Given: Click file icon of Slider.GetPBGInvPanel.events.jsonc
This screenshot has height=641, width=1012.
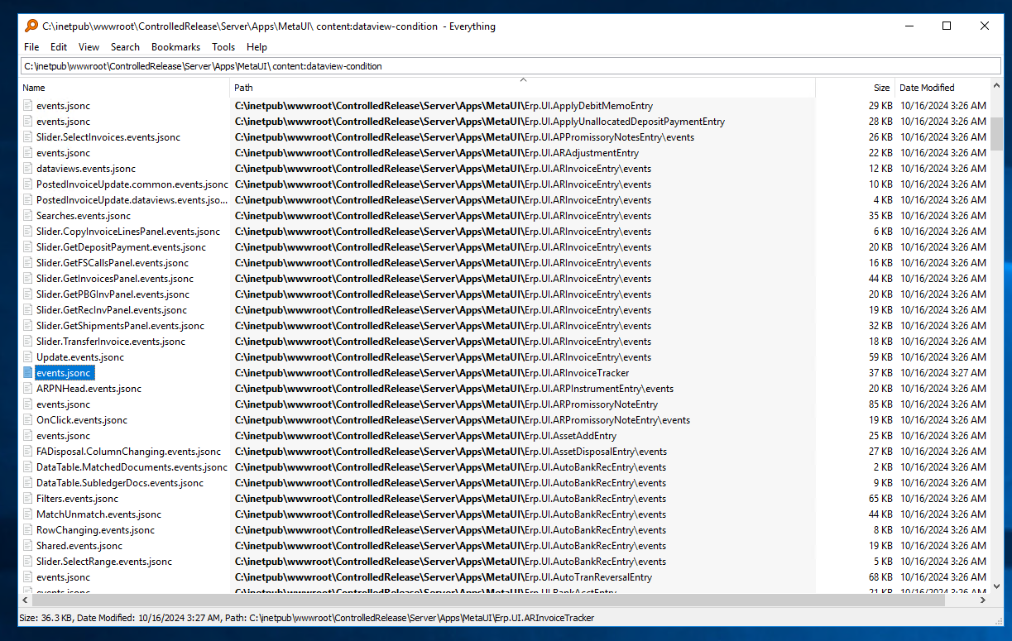Looking at the screenshot, I should pos(27,294).
